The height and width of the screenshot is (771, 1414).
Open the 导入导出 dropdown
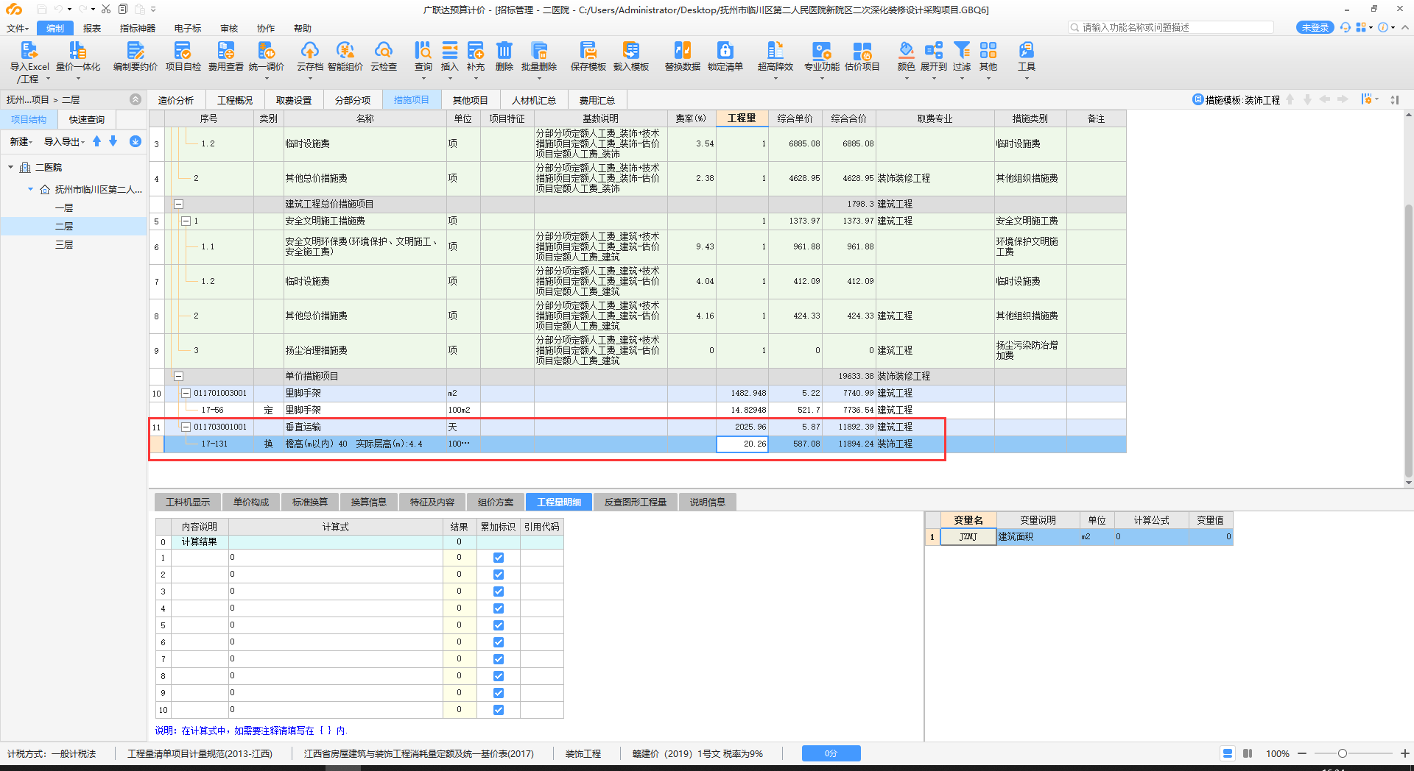click(x=64, y=142)
